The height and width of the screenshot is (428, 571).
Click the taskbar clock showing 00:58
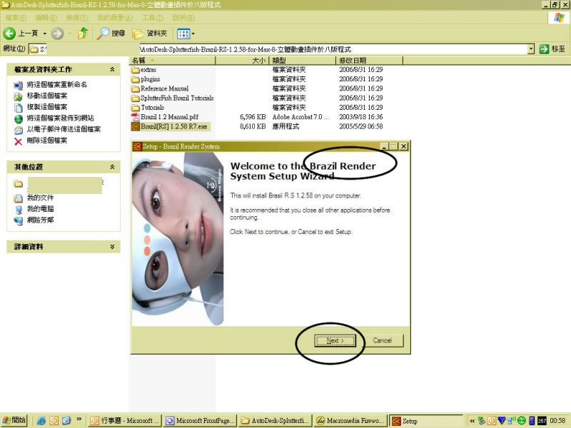point(557,421)
